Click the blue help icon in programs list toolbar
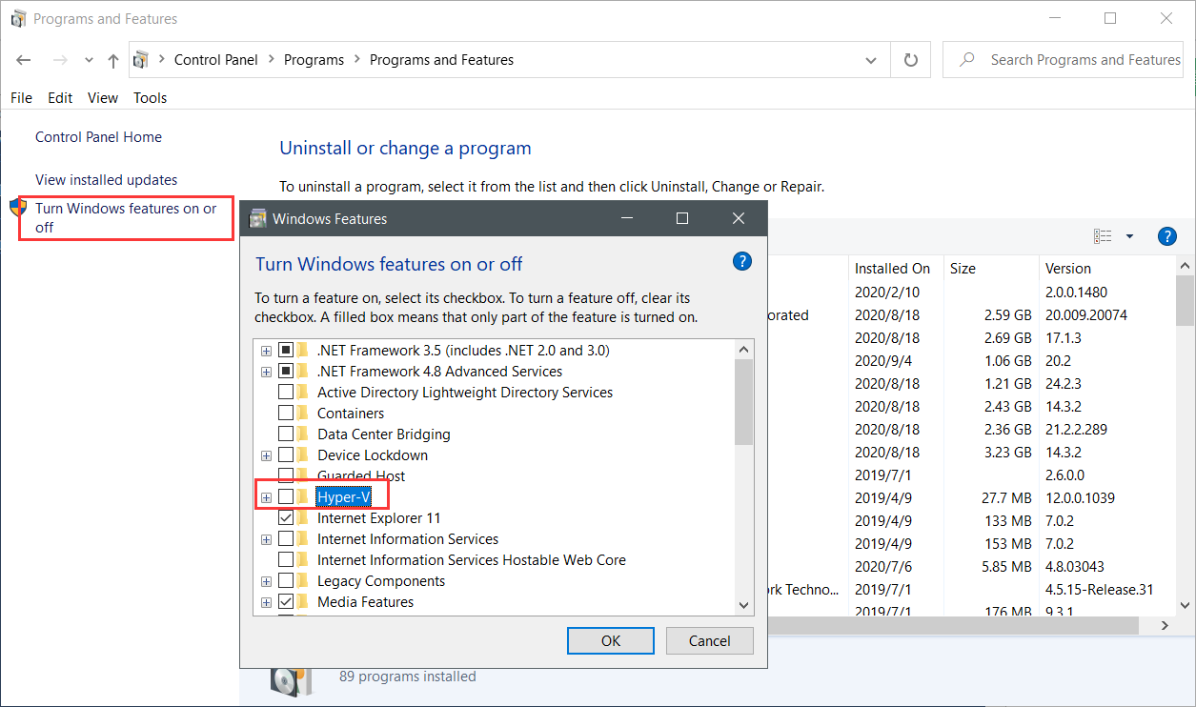1196x707 pixels. [x=1166, y=236]
